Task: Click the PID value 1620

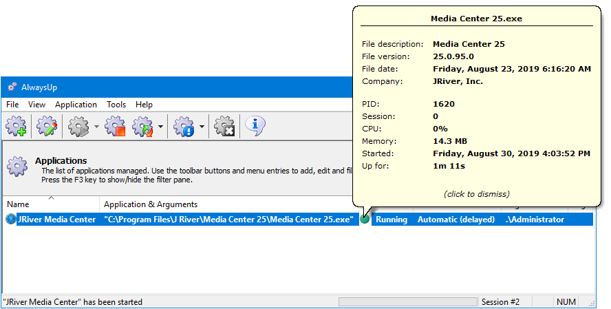Action: [x=444, y=104]
